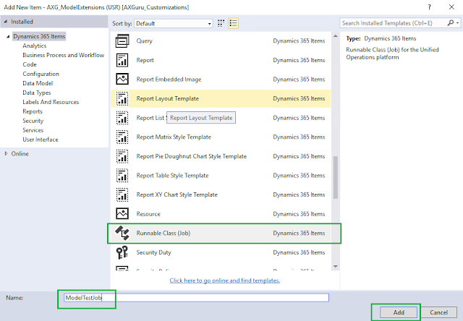Click the Name input field
The width and height of the screenshot is (463, 321).
[196, 298]
